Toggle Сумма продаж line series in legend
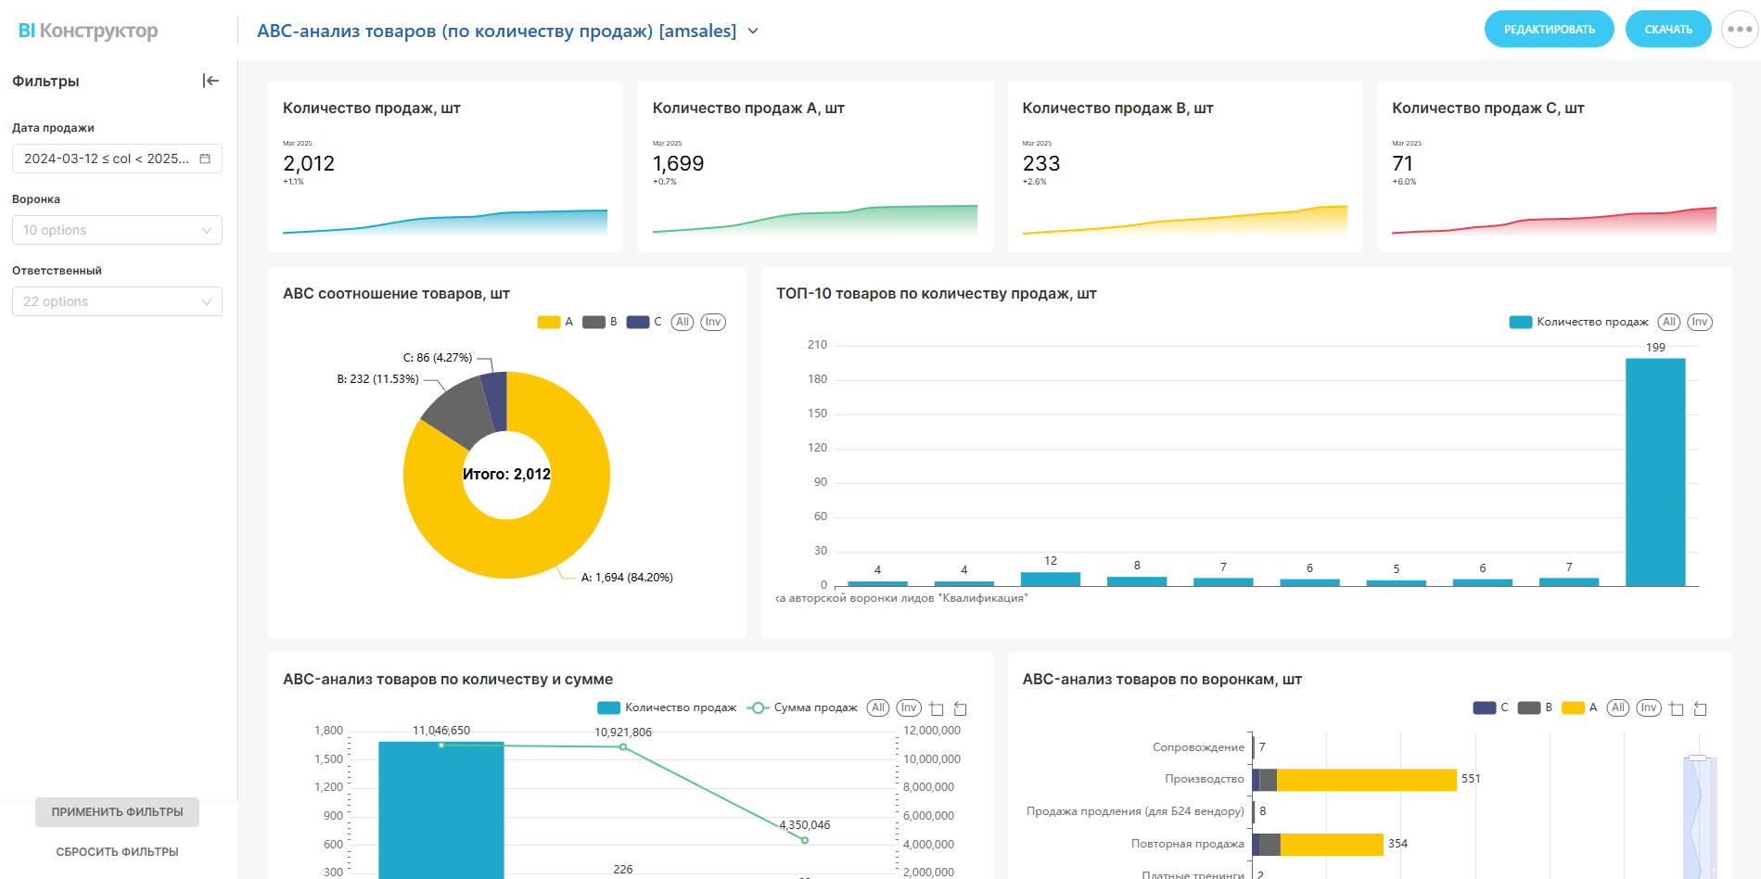 [802, 707]
